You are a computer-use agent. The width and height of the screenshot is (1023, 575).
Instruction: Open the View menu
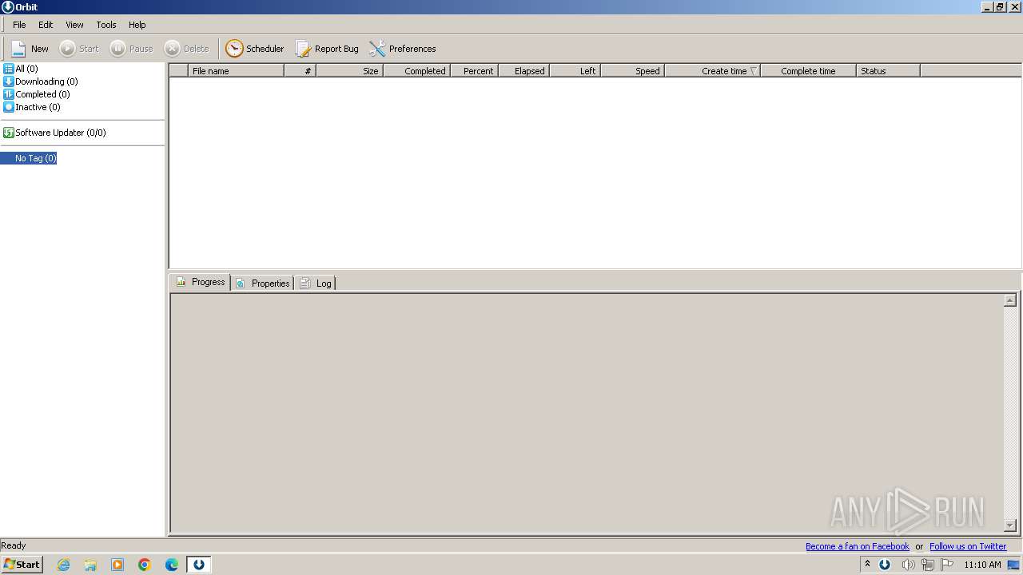coord(74,25)
